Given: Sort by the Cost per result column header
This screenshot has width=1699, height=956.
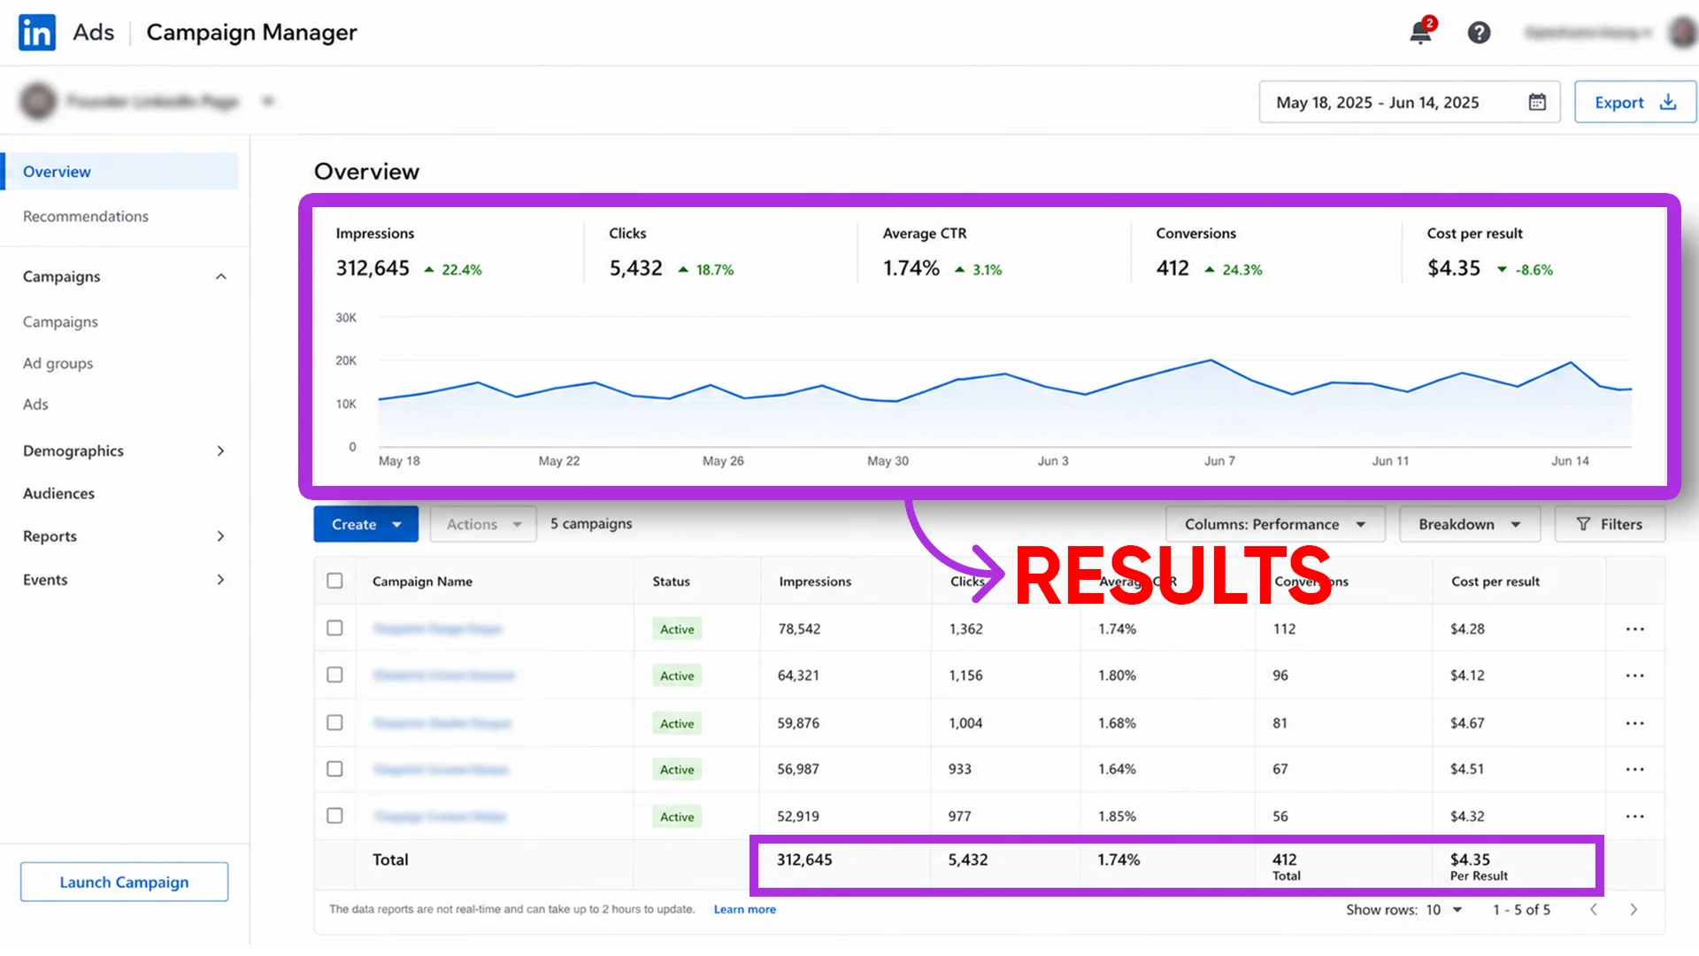Looking at the screenshot, I should pyautogui.click(x=1495, y=582).
